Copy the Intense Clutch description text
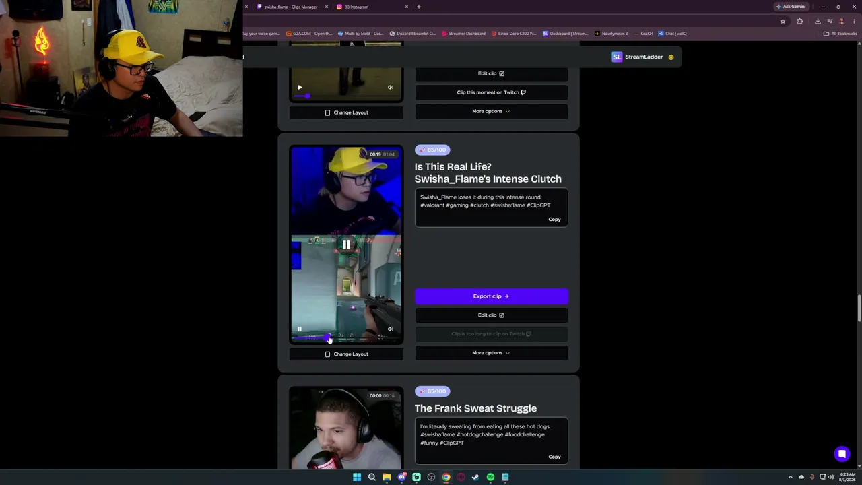 coord(554,220)
